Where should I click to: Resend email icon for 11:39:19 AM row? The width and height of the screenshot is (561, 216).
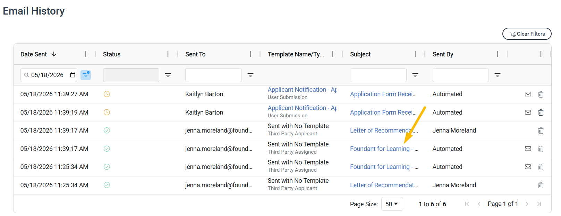[528, 112]
